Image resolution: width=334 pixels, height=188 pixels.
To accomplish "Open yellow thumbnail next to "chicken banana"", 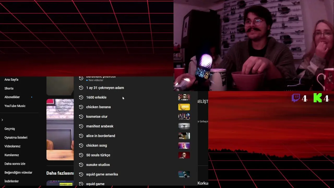I will pos(184,107).
